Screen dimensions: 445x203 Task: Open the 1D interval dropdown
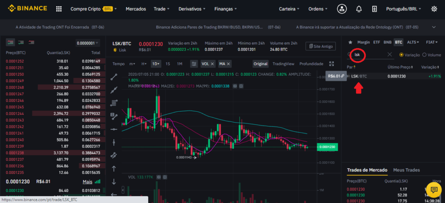tap(156, 63)
